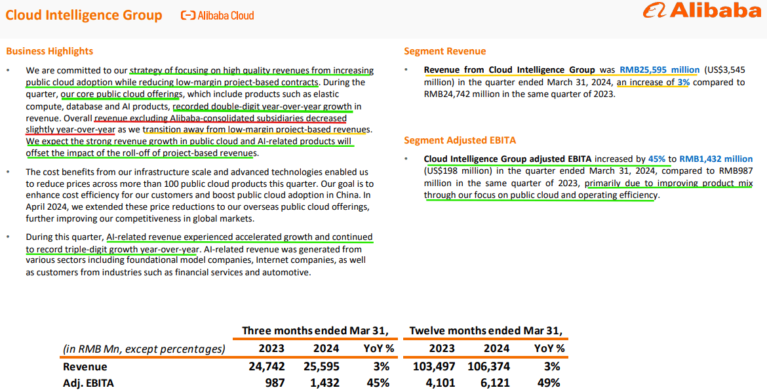Click the bullet marker of the AI-related revenue paragraph

click(x=9, y=237)
